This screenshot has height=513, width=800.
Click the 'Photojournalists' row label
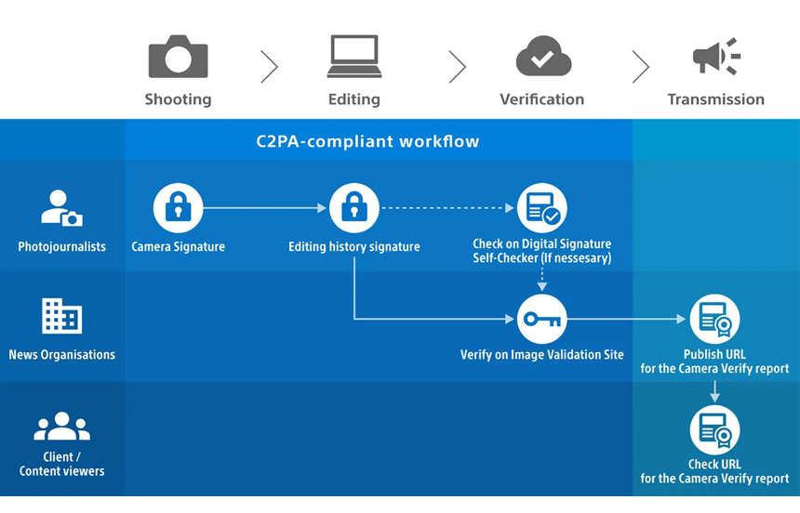point(61,247)
